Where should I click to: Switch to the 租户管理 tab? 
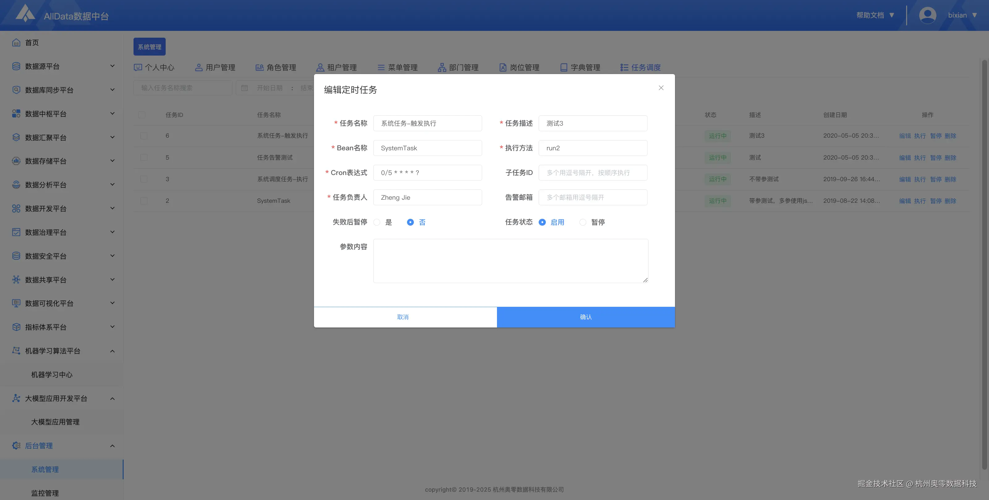coord(341,67)
